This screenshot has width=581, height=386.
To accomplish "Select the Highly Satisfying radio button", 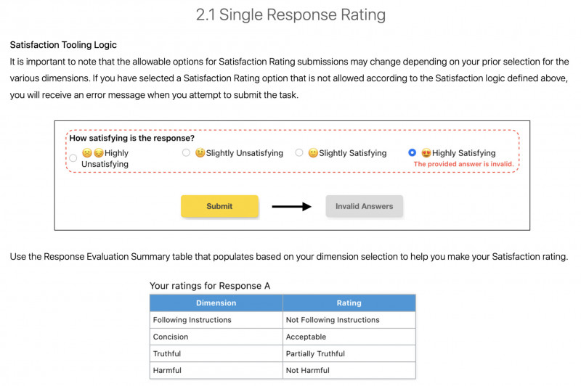I will click(412, 152).
